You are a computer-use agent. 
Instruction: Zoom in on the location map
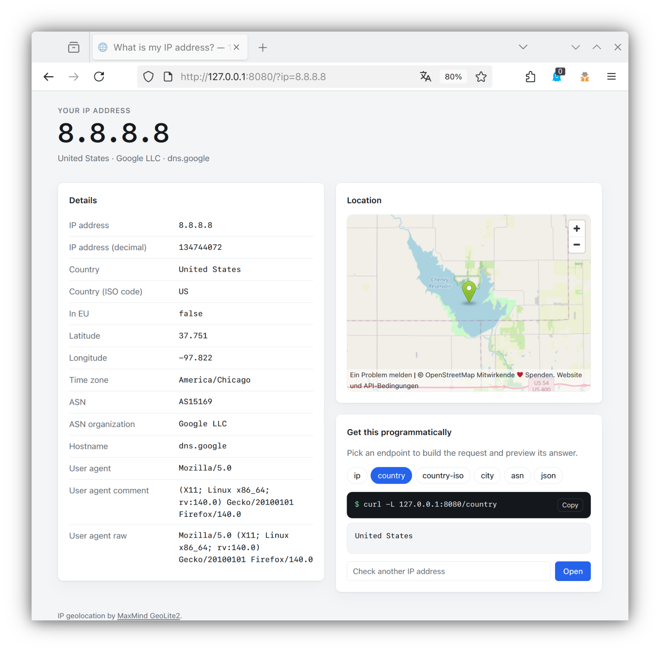[577, 229]
